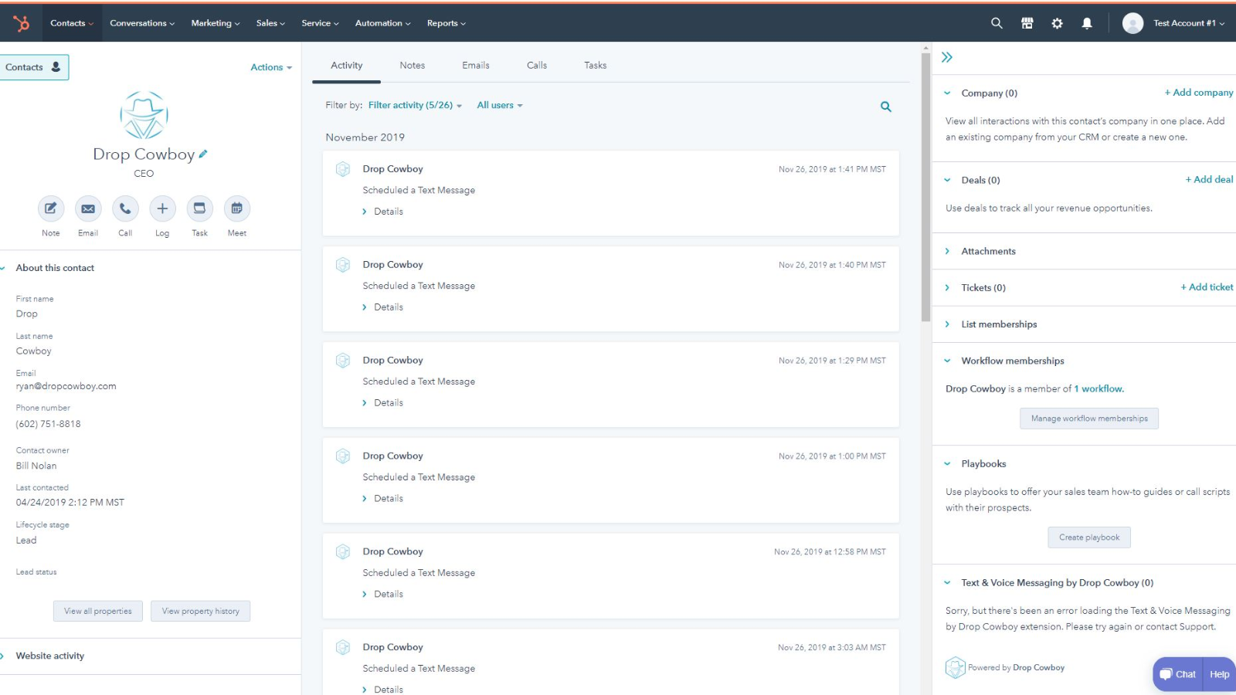Expand the Attachments section

pos(988,251)
